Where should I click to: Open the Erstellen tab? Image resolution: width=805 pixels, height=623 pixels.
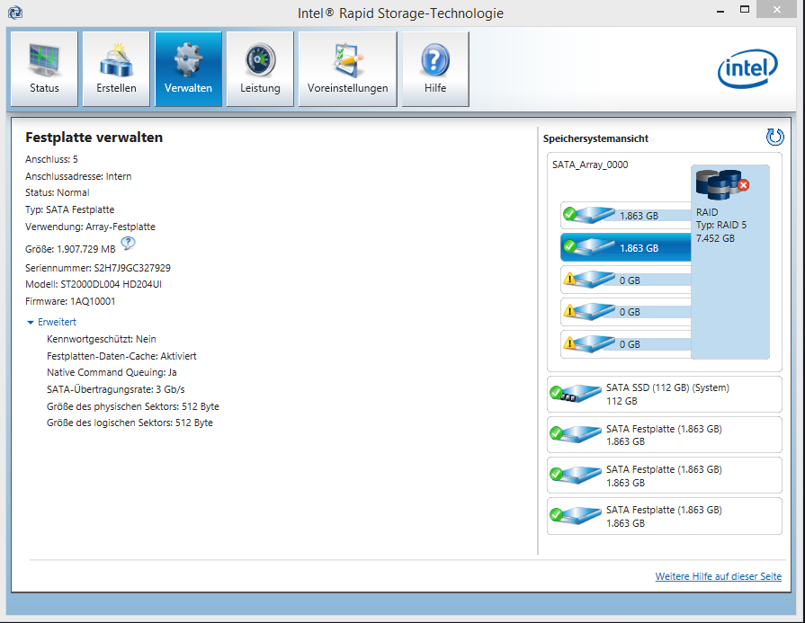(116, 68)
